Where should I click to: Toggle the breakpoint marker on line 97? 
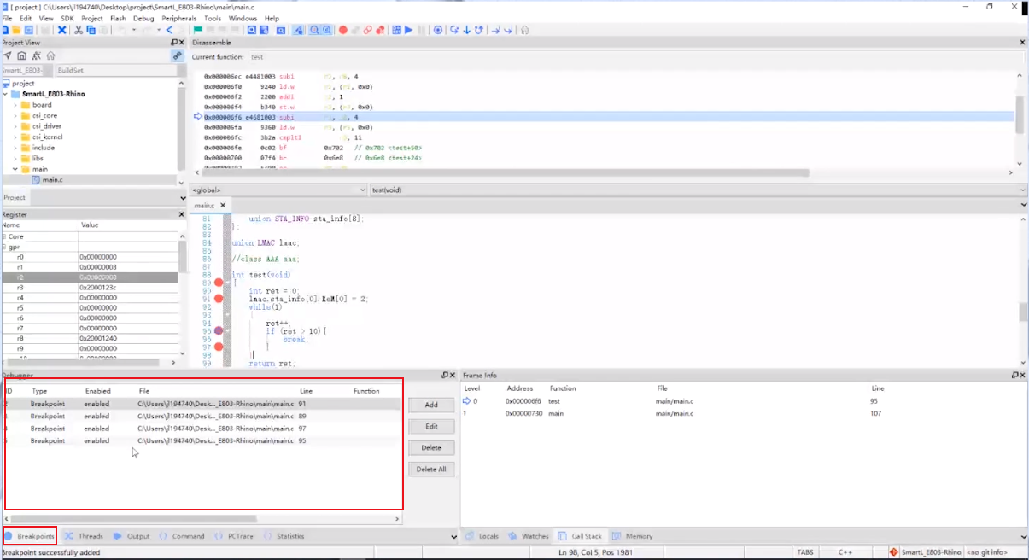click(219, 346)
